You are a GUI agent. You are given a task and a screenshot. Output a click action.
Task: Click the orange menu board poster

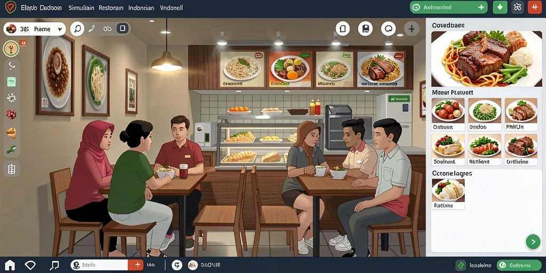tap(291, 69)
